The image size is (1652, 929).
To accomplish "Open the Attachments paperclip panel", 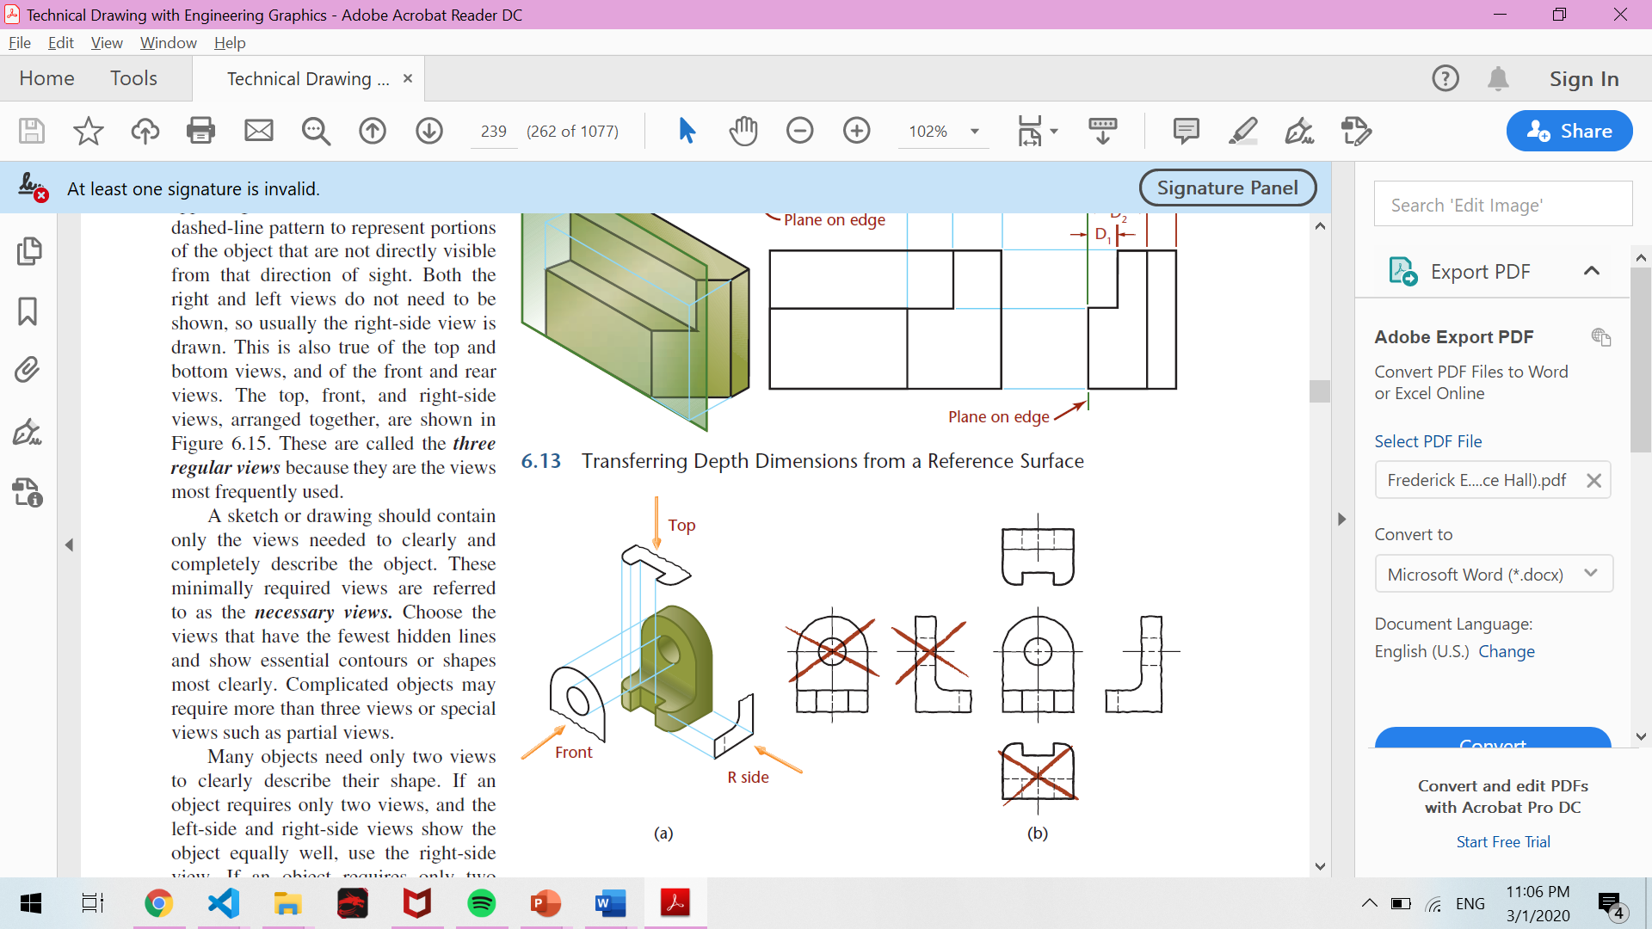I will tap(28, 370).
